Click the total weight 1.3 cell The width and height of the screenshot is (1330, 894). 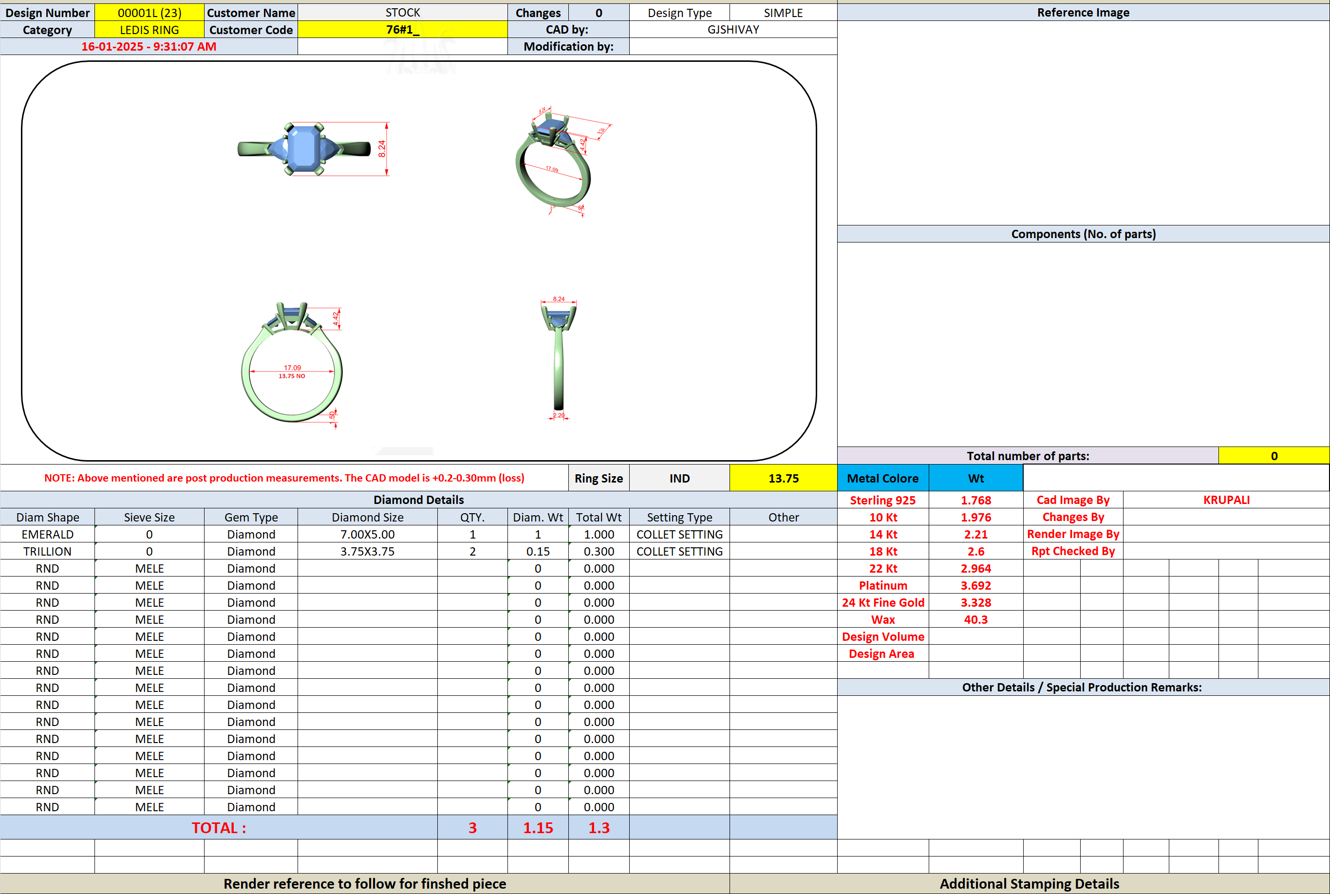[x=599, y=828]
